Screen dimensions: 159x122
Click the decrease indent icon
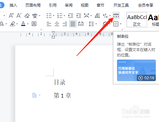(x=71, y=16)
